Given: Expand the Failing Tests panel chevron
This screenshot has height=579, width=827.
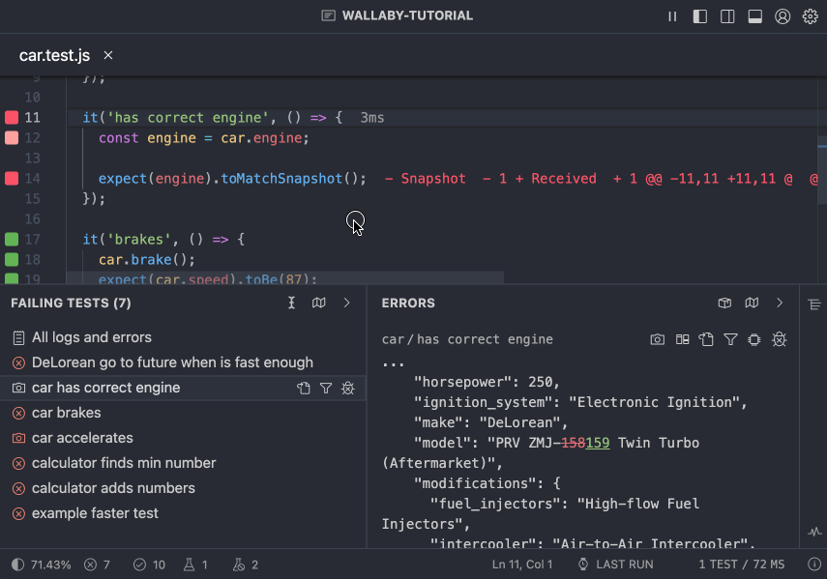Looking at the screenshot, I should point(347,303).
